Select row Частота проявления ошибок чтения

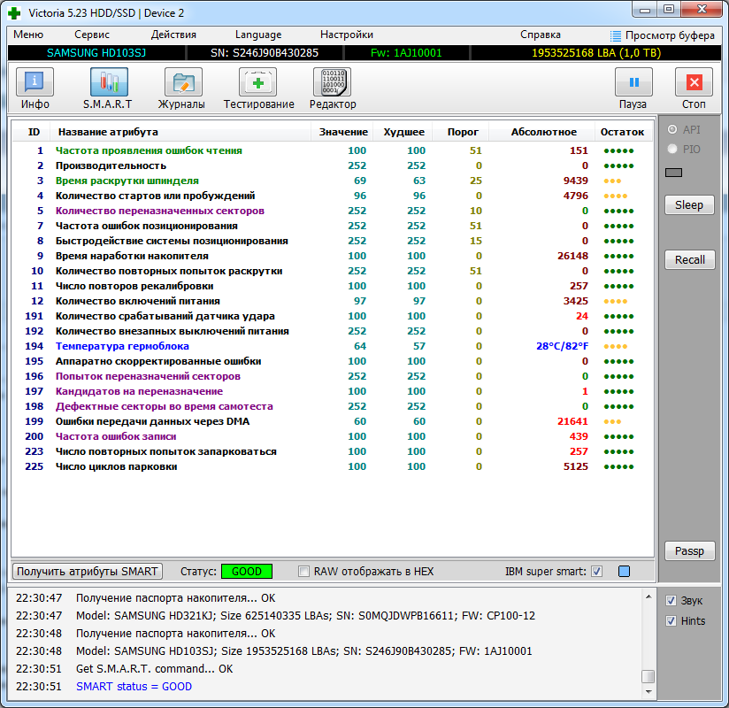332,150
